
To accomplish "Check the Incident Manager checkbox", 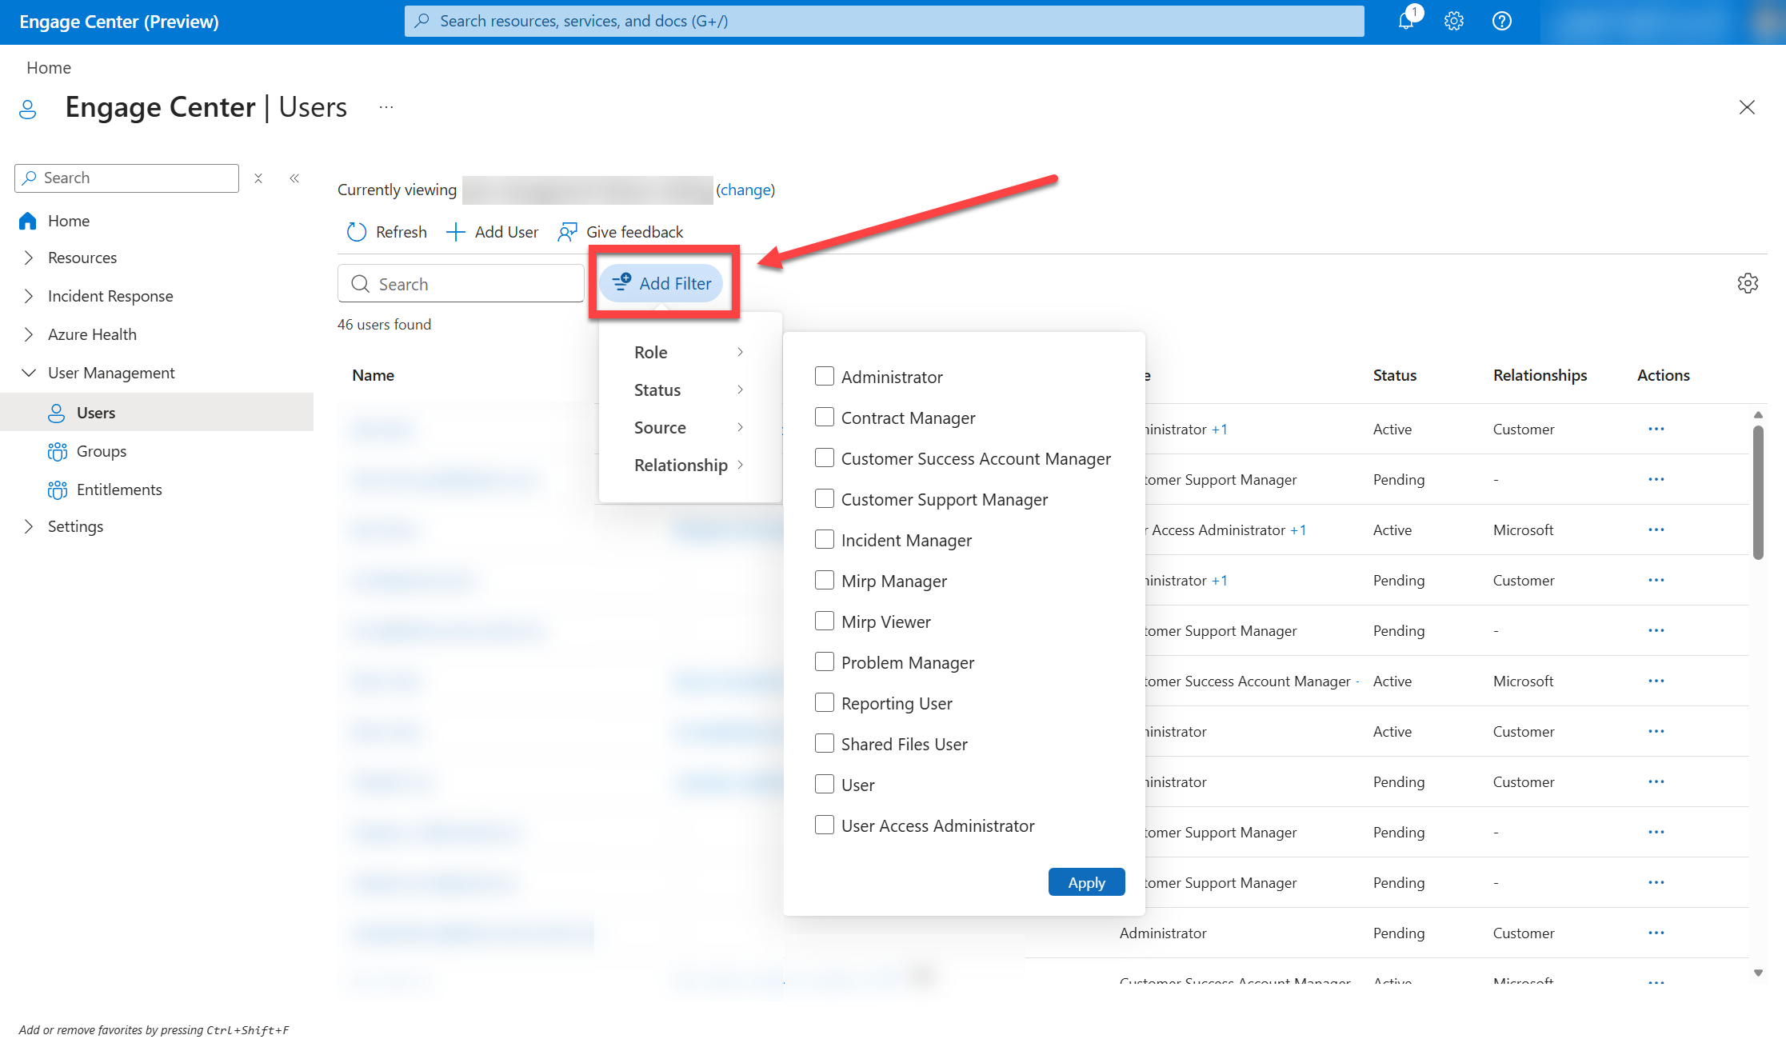I will point(825,539).
